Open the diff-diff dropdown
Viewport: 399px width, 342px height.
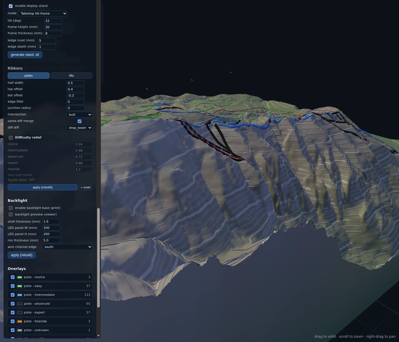pyautogui.click(x=79, y=128)
